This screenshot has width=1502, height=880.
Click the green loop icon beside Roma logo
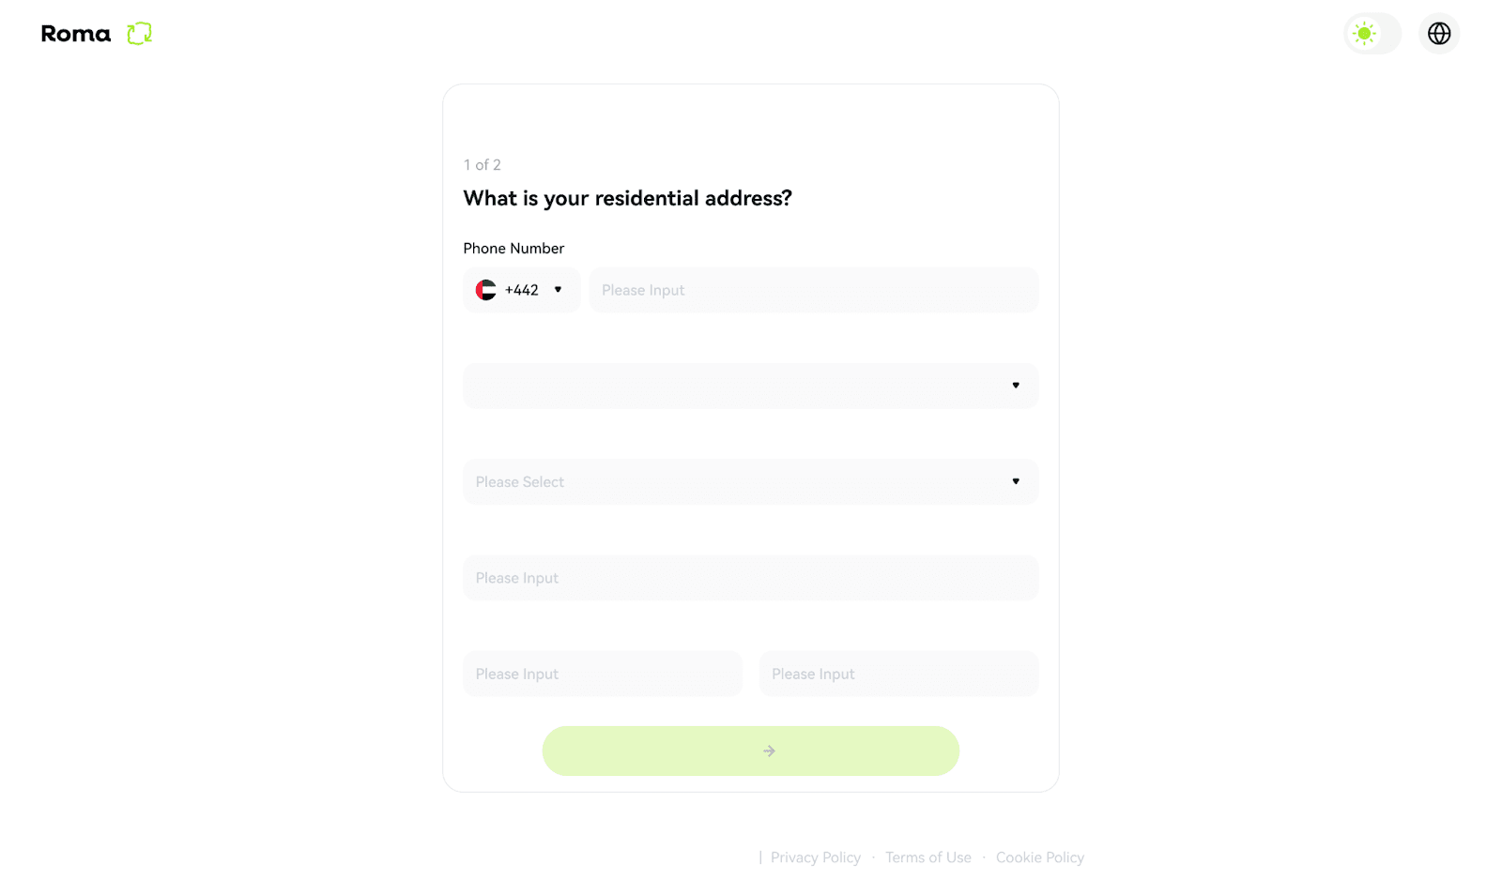tap(139, 34)
